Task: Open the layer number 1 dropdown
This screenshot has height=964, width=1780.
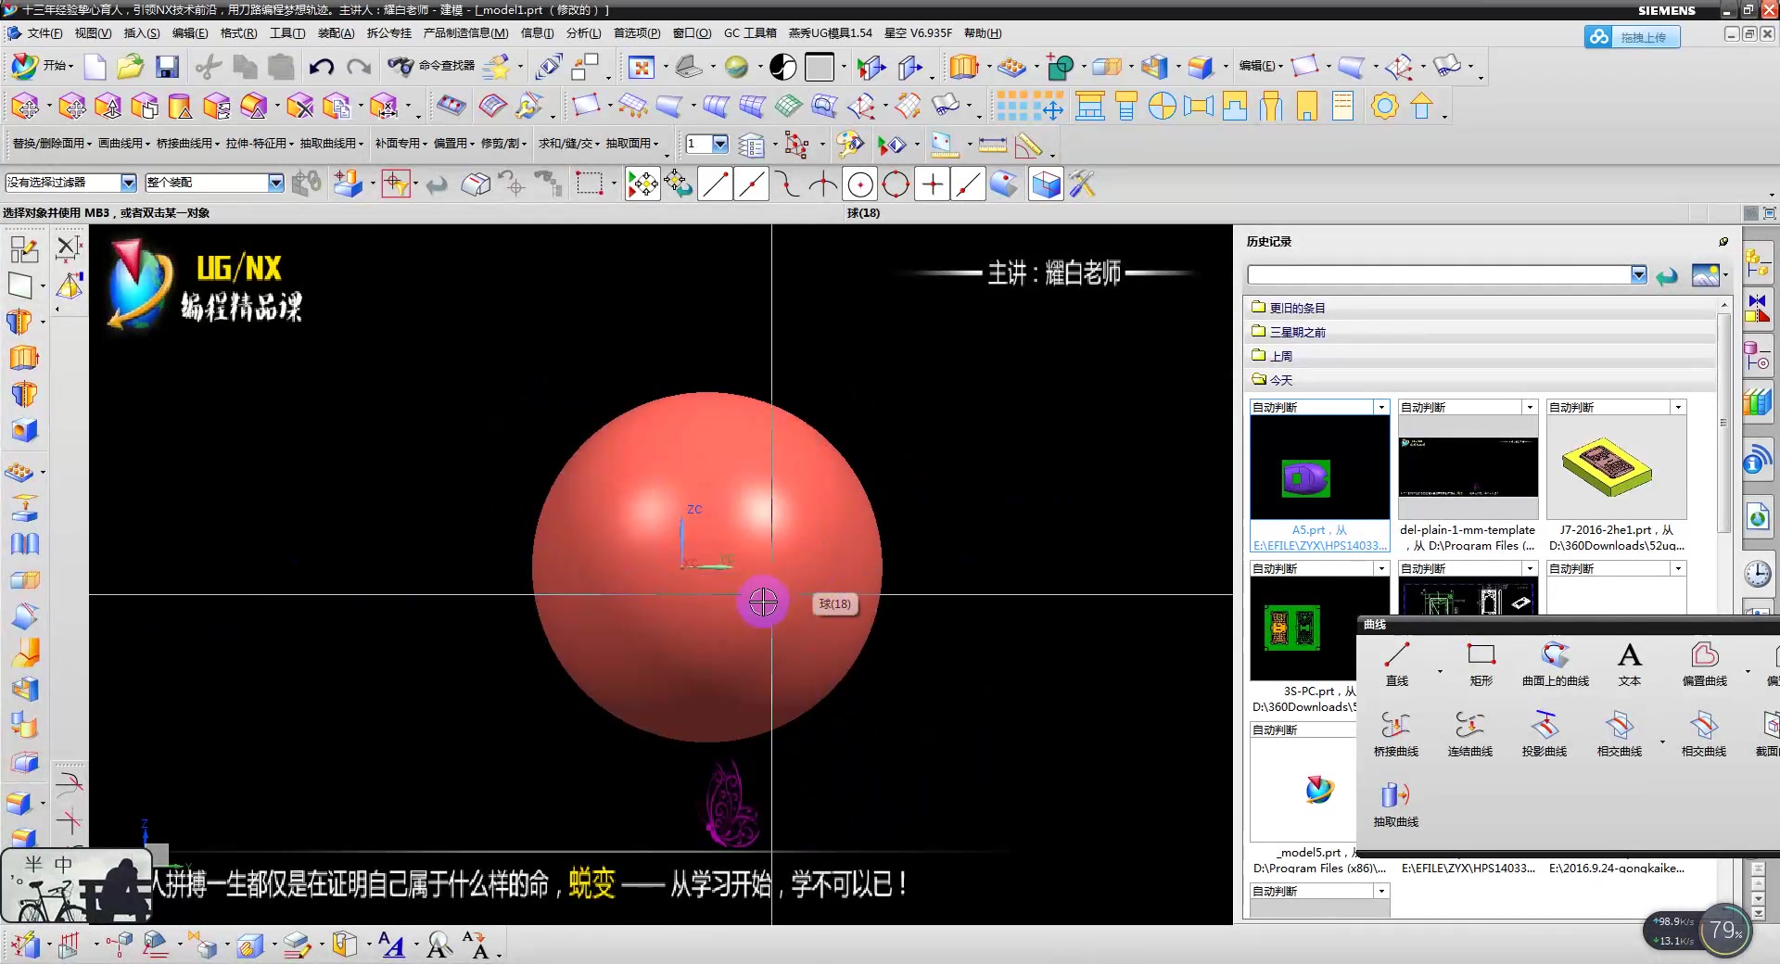Action: (720, 144)
